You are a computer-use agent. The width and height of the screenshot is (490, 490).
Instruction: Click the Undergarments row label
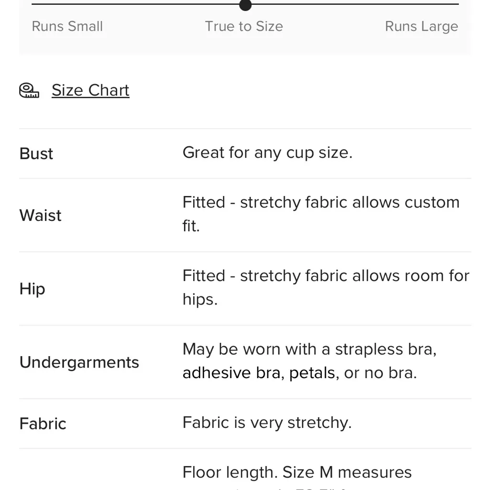[79, 362]
